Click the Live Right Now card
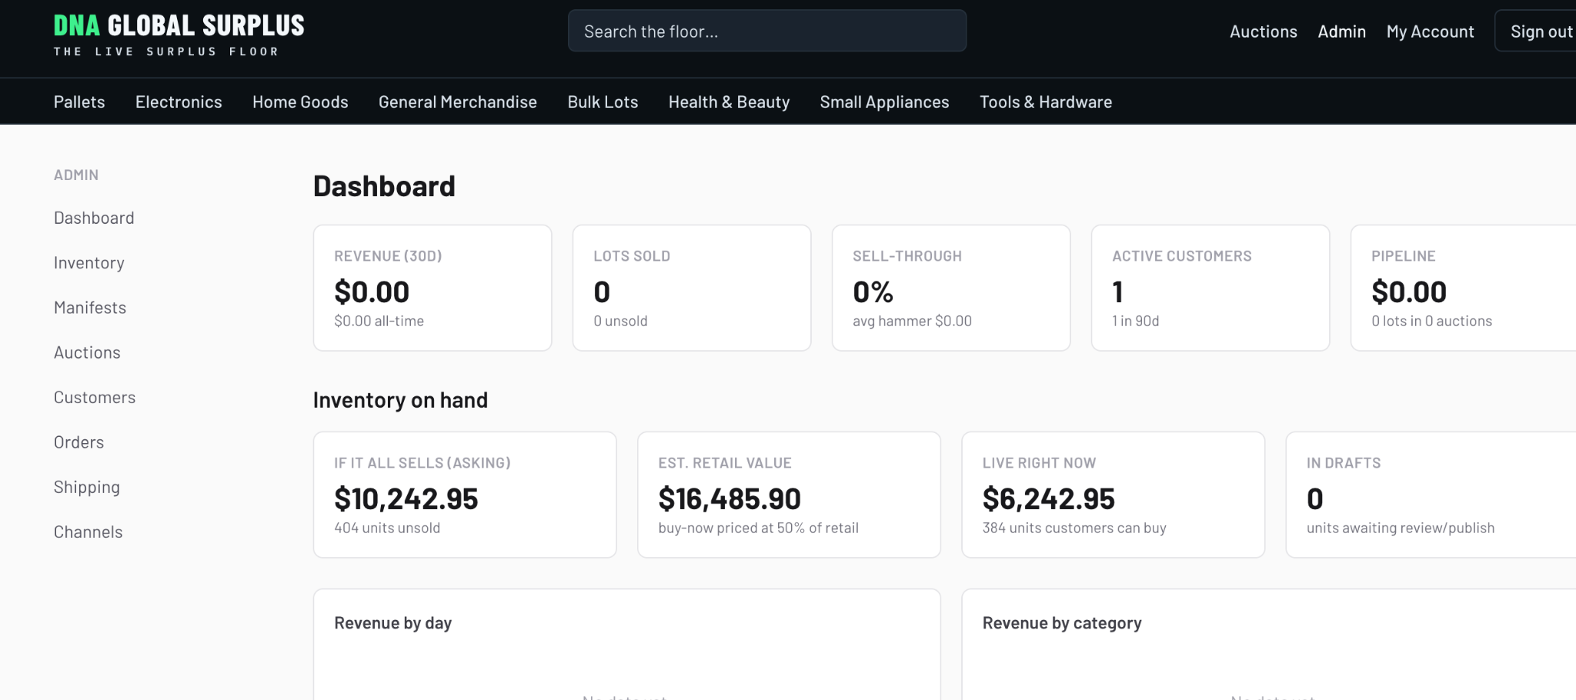The width and height of the screenshot is (1576, 700). click(1113, 495)
